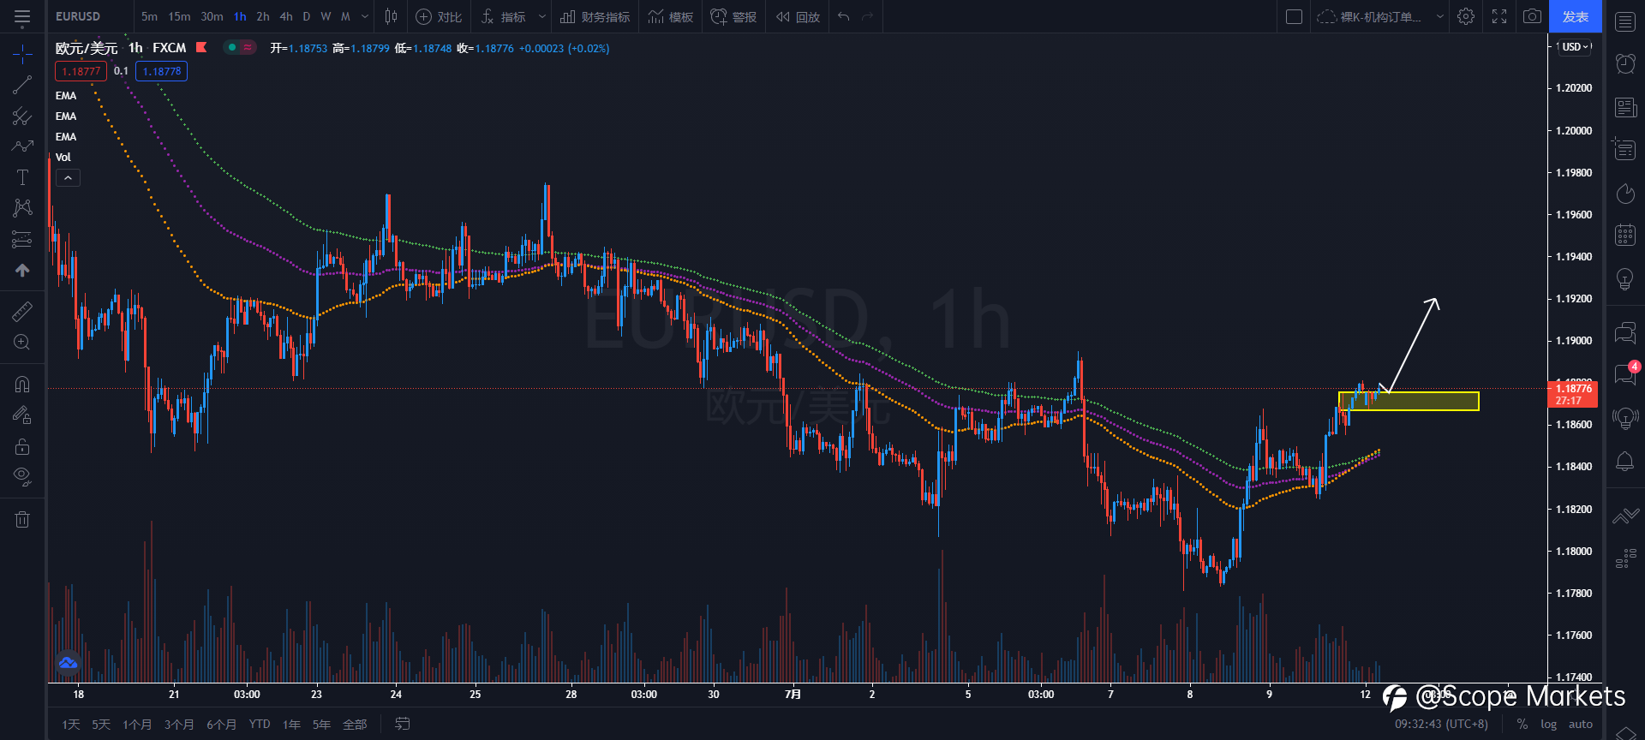Open the USD currency dropdown
Screen dimensions: 1645x740
[1575, 47]
